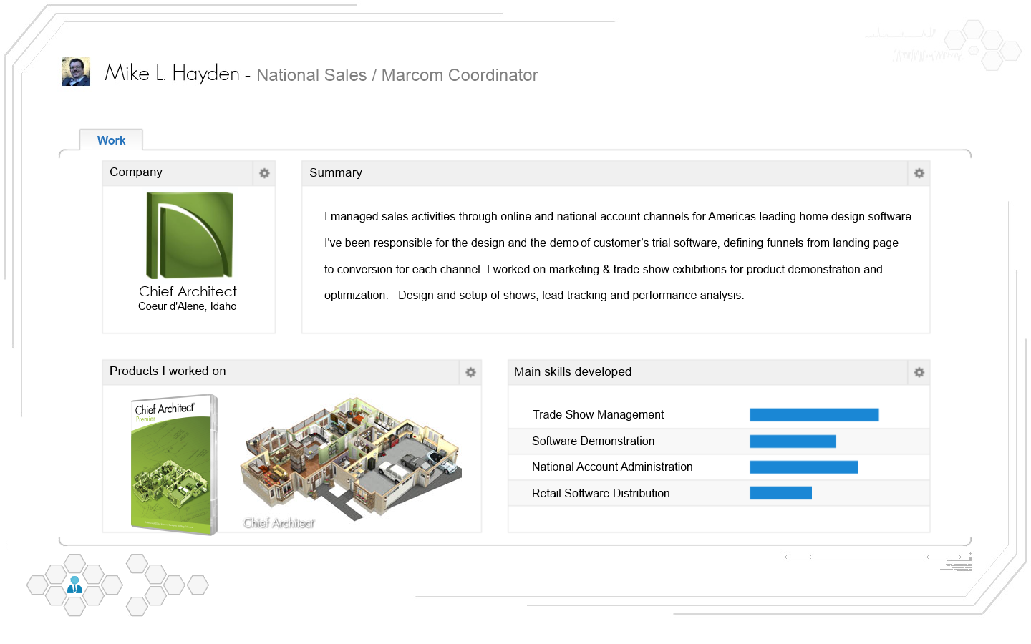The image size is (1031, 644).
Task: Open the Main skills developed gear settings
Action: click(x=919, y=372)
